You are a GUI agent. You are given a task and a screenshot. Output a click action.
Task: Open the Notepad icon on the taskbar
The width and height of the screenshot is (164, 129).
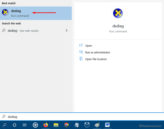tap(76, 125)
